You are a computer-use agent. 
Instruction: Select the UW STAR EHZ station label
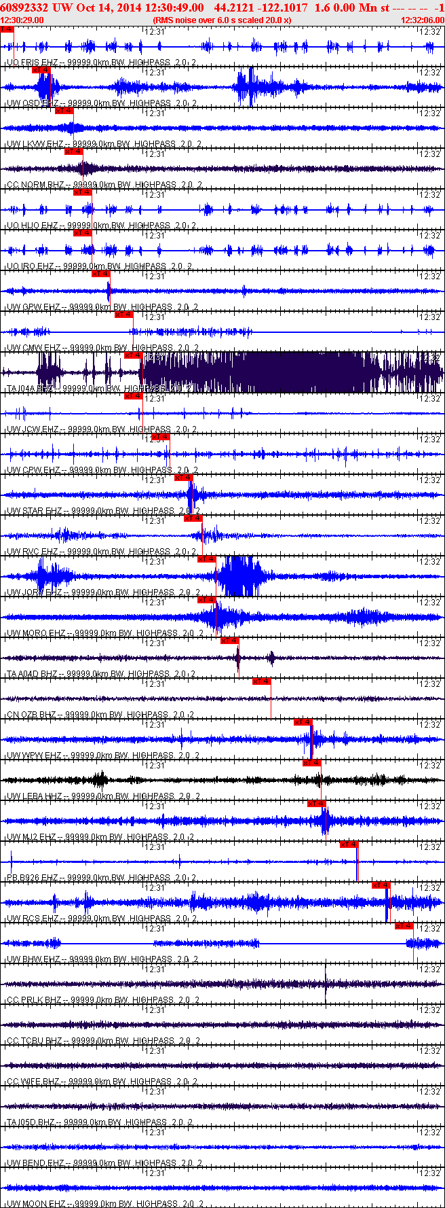pyautogui.click(x=35, y=511)
